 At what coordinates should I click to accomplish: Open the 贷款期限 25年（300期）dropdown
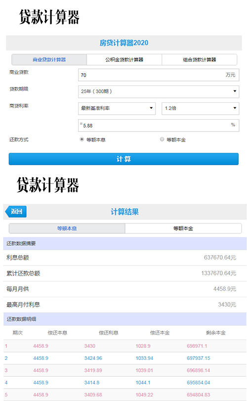tap(159, 91)
